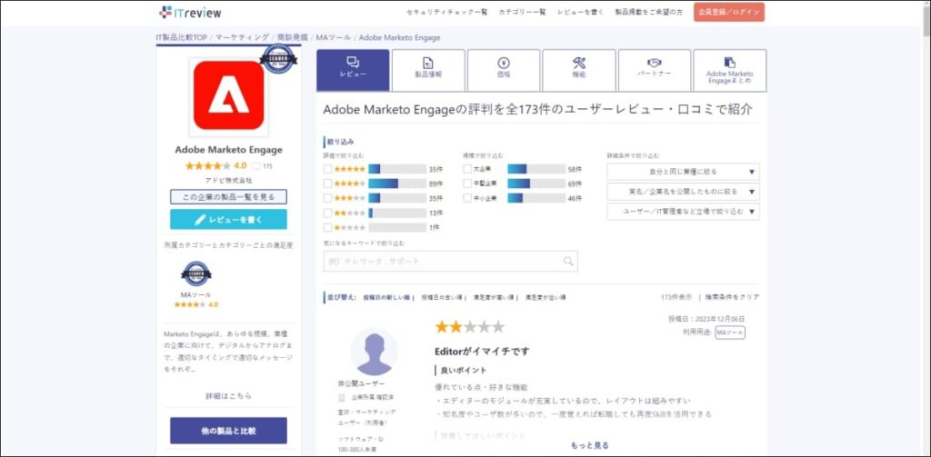Image resolution: width=931 pixels, height=457 pixels.
Task: Click もっと見る to expand review
Action: point(589,445)
